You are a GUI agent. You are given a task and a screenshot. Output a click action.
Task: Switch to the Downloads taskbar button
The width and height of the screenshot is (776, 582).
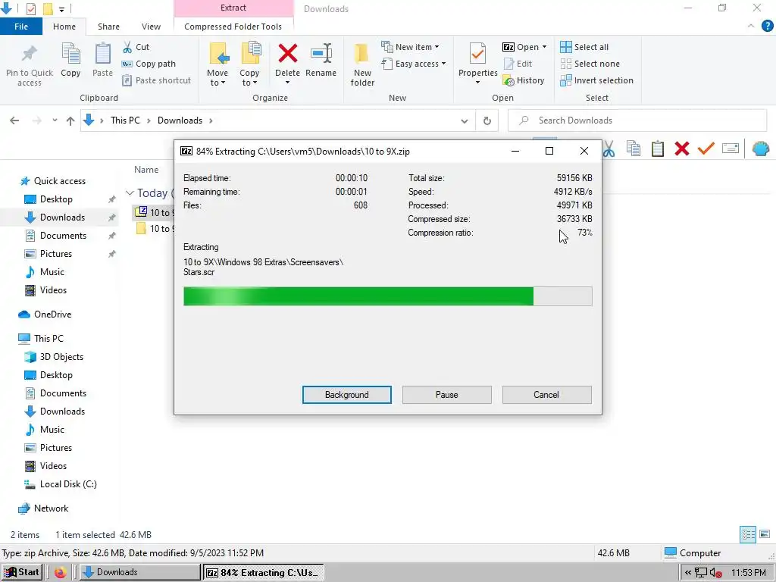(140, 573)
